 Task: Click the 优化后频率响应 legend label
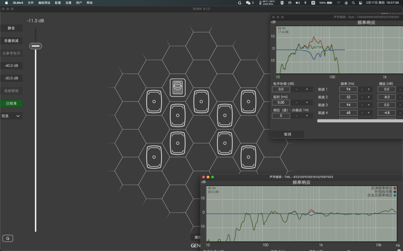click(380, 195)
